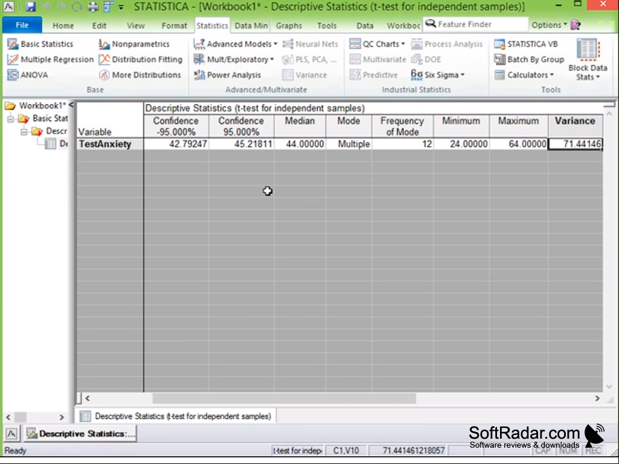Click the Redo icon in quick access toolbar

(62, 7)
